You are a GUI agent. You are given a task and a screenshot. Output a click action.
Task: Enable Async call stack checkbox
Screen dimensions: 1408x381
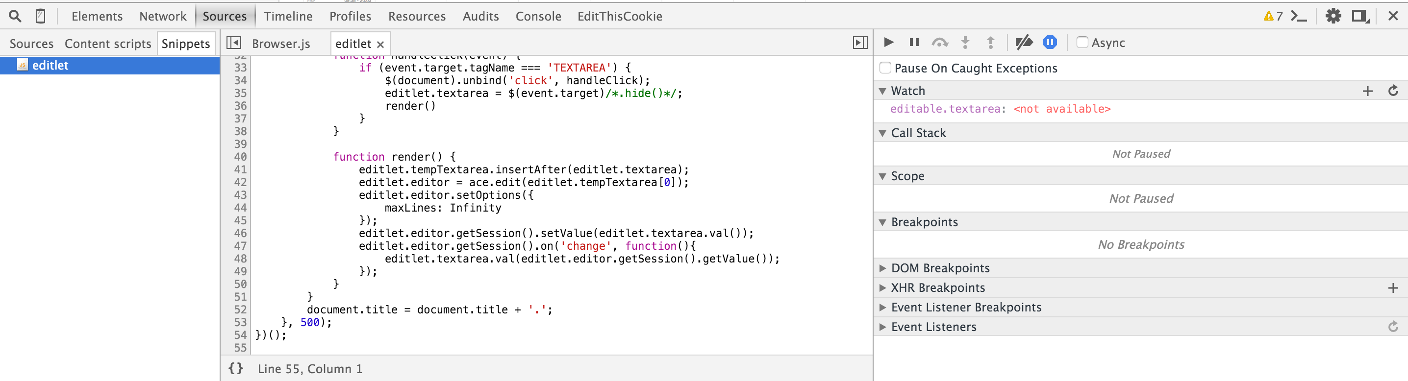point(1082,42)
